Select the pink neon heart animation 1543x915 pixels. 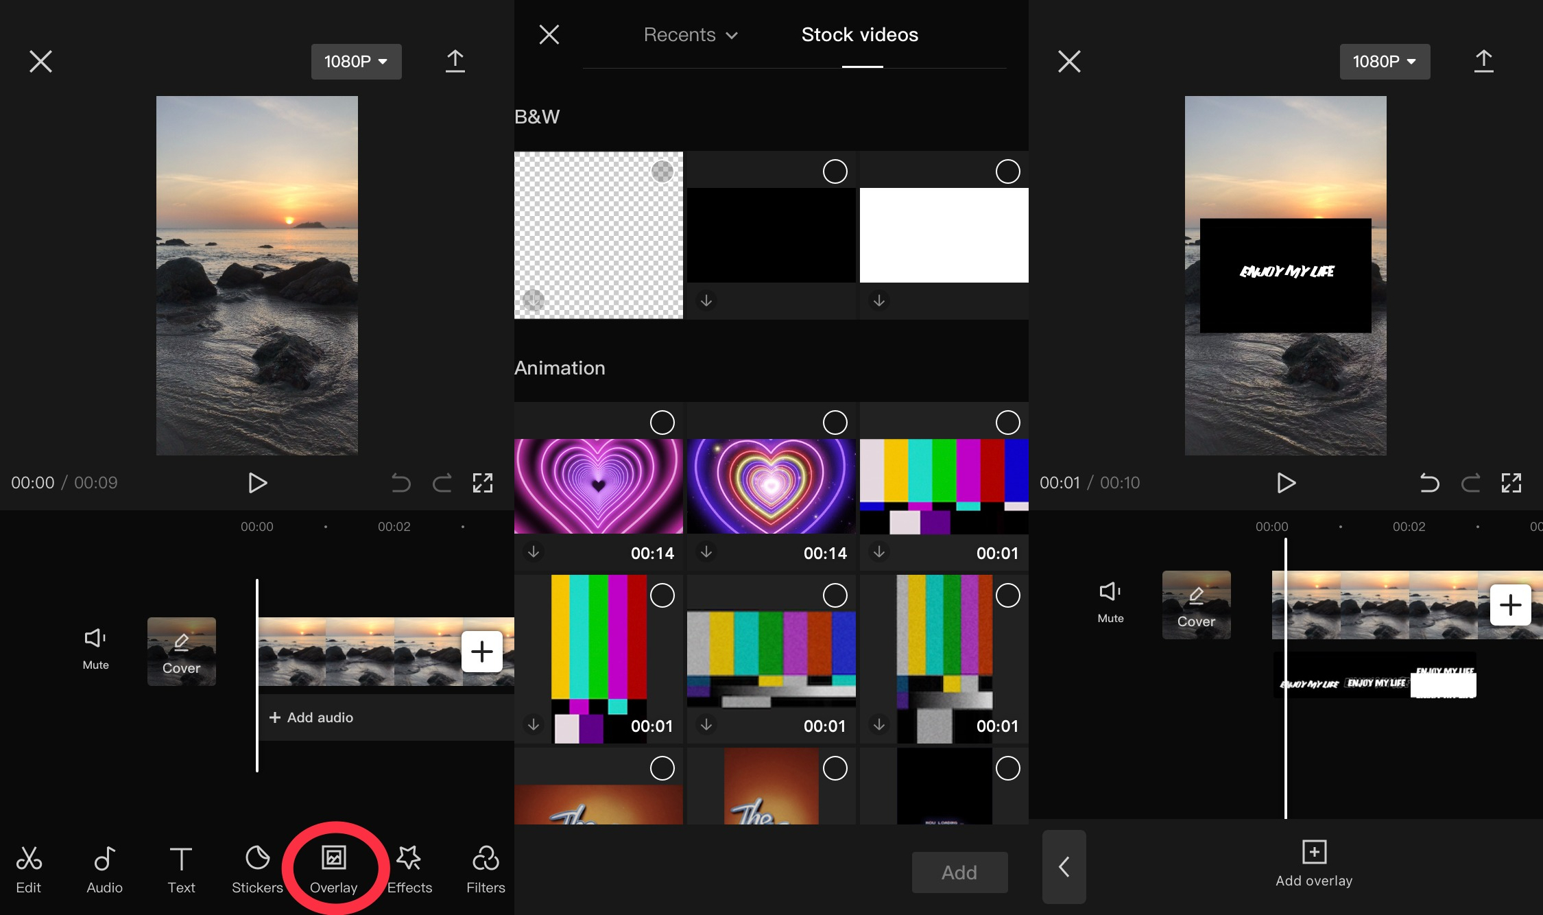(598, 486)
